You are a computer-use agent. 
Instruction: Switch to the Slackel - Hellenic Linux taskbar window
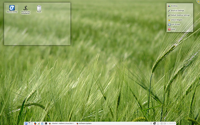[x=62, y=123]
